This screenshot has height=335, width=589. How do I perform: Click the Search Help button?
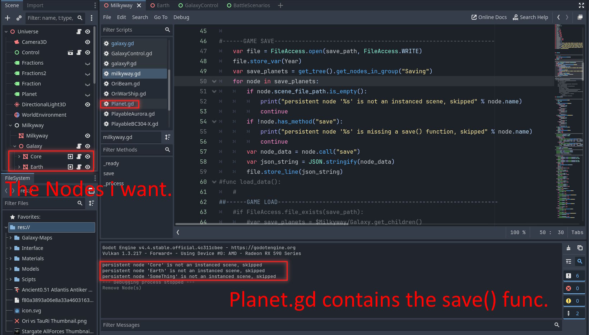pos(530,17)
